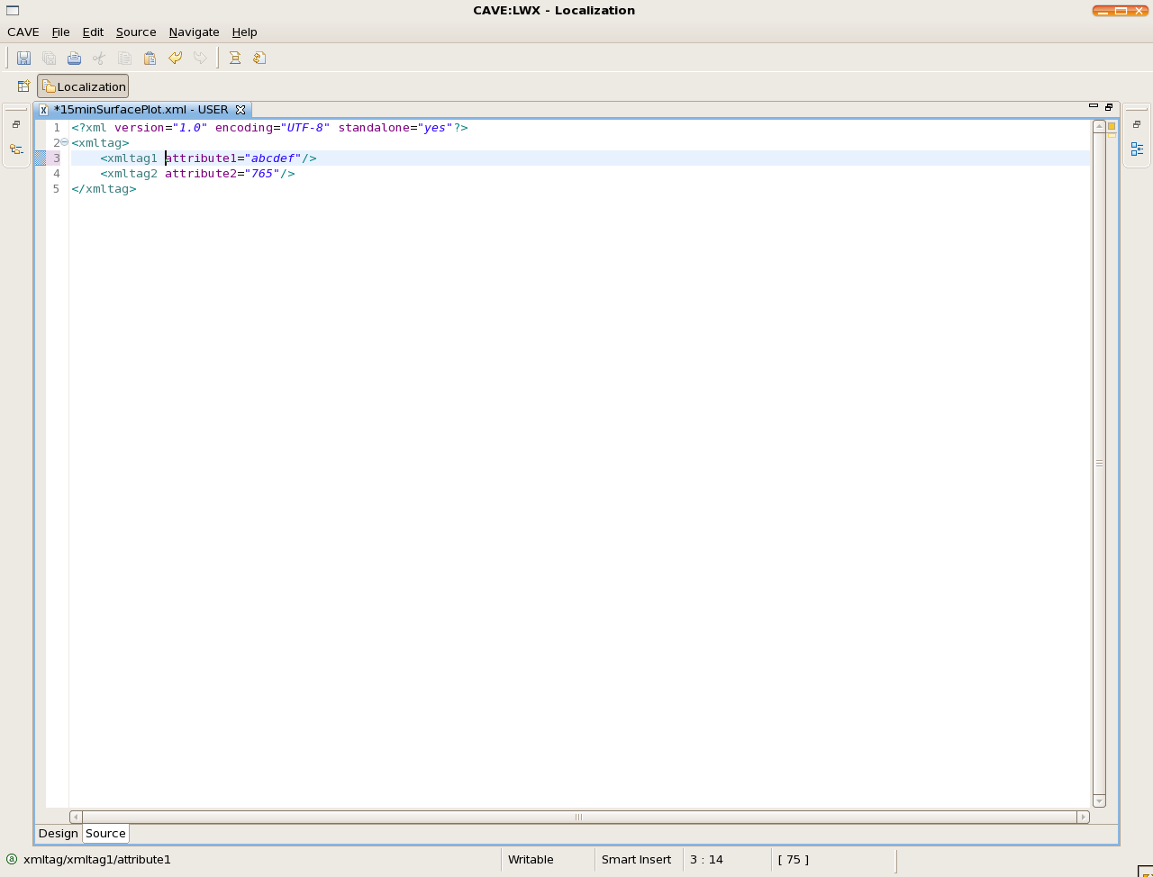Click the Undo yellow arrow icon

point(176,59)
